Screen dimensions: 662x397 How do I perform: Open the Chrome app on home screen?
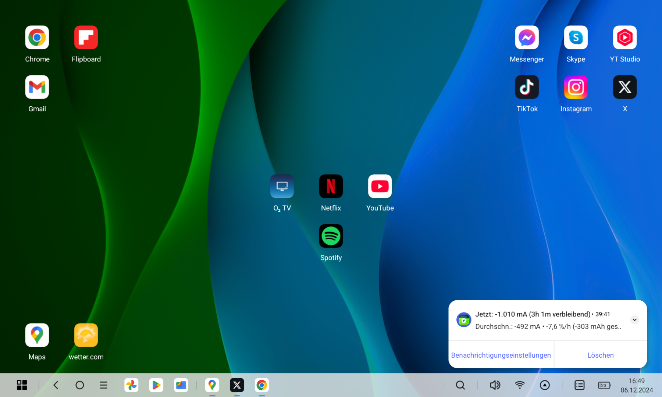[37, 37]
